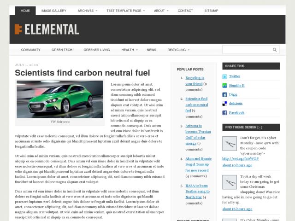Open popular post Recycling is your friend

coord(195,81)
